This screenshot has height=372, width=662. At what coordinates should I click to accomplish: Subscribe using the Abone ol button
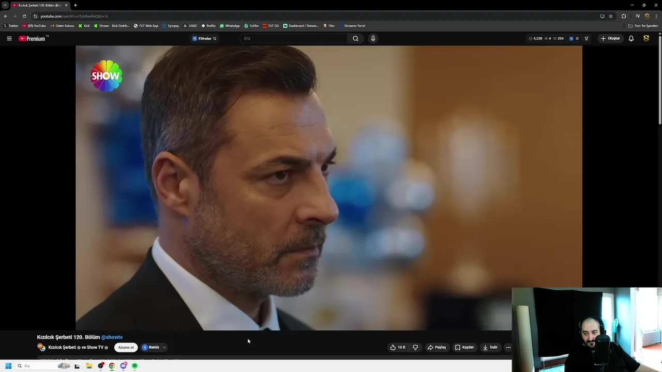click(x=126, y=347)
